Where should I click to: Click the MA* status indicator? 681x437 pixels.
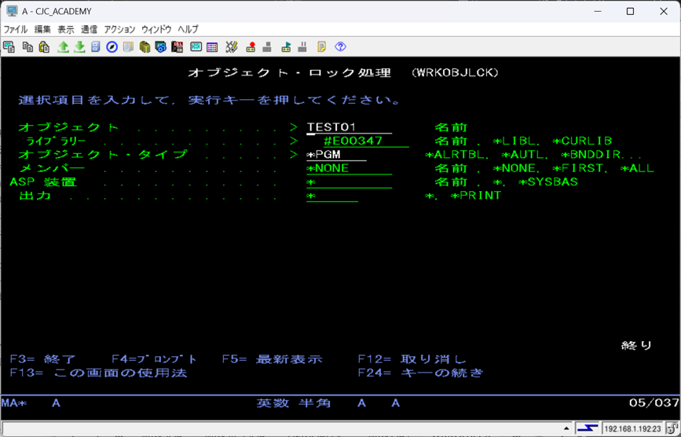pyautogui.click(x=14, y=403)
